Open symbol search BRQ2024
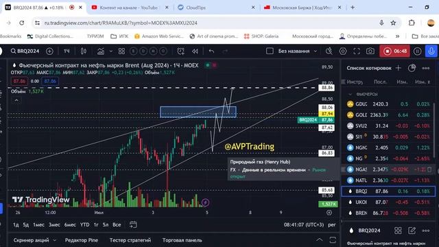439x247 pixels. tap(25, 51)
